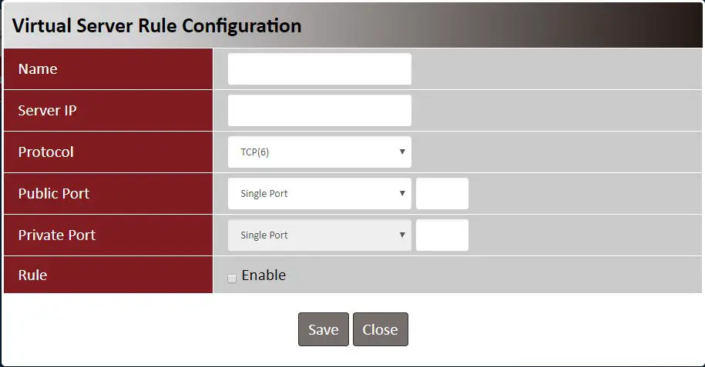705x367 pixels.
Task: Click the arrow on the Protocol selector
Action: [x=402, y=152]
